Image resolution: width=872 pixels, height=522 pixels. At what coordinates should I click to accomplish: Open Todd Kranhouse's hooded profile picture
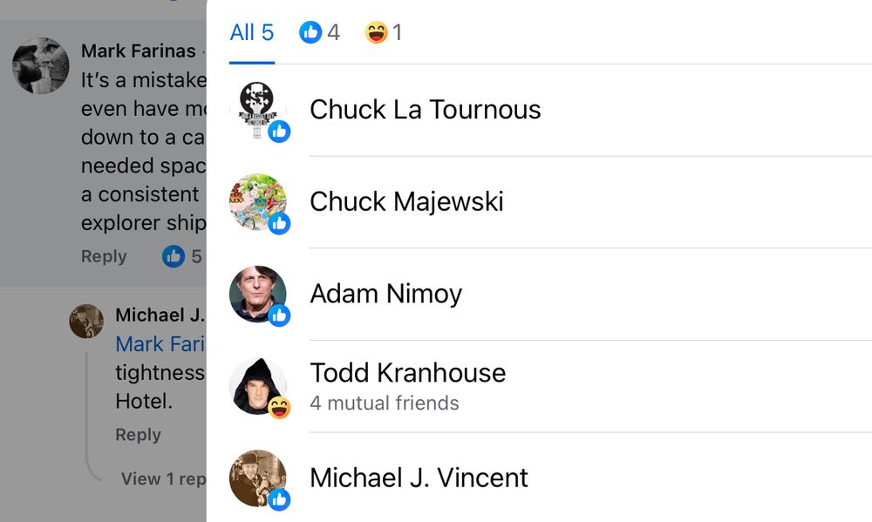[257, 386]
